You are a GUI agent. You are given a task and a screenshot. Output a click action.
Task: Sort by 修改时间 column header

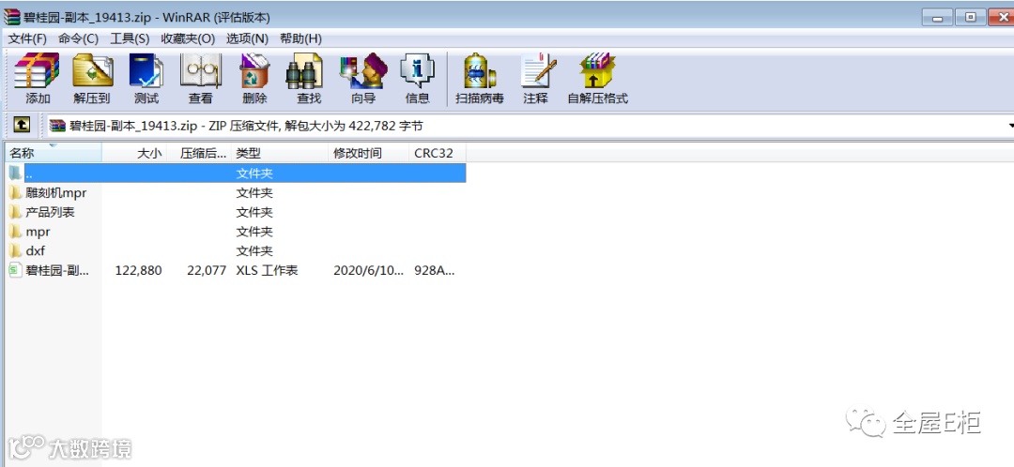point(369,153)
